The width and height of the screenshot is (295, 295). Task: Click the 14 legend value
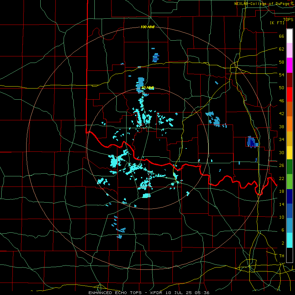[282, 204]
